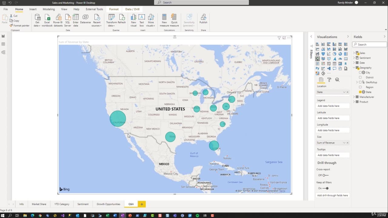Open the Get data dialog
Screen dimensions: 388x218
[37, 20]
